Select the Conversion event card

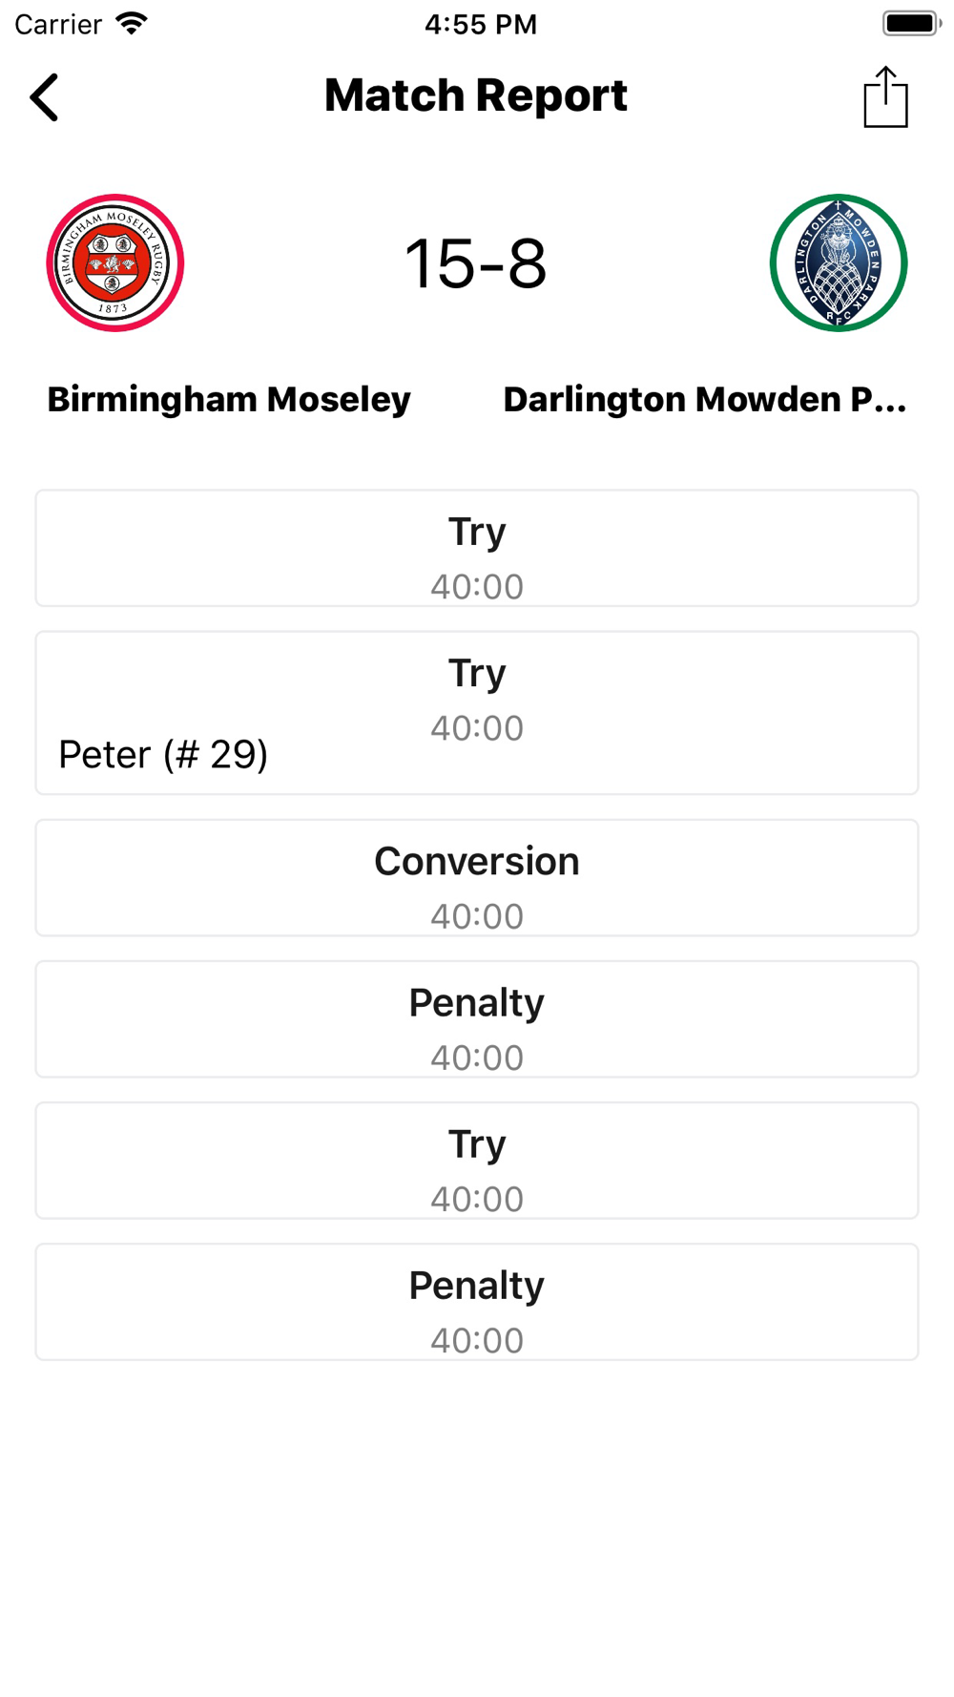477,878
